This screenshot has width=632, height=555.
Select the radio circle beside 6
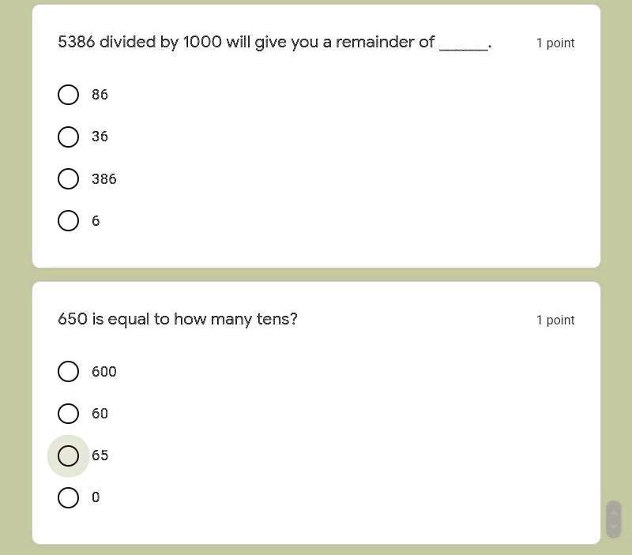[x=69, y=221]
